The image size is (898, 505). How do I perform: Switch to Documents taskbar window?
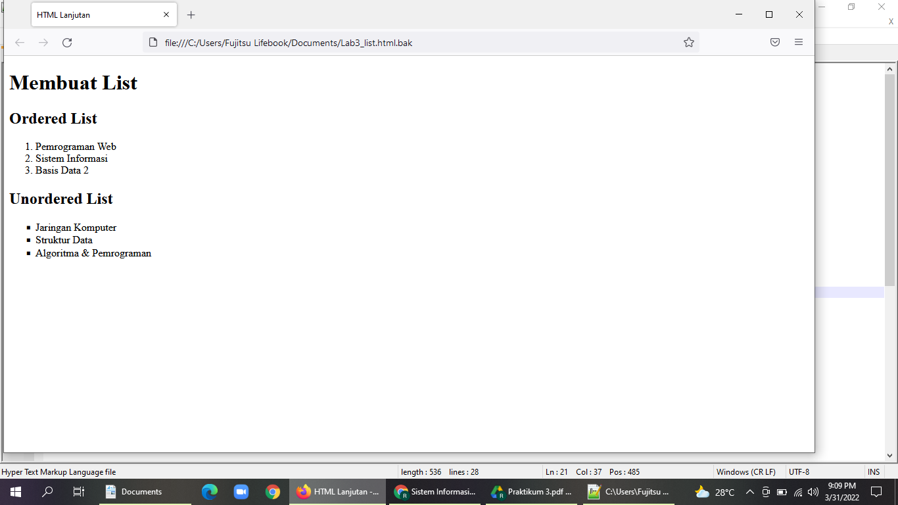click(145, 492)
